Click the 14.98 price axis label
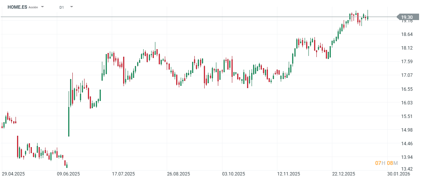The height and width of the screenshot is (180, 424). point(407,130)
